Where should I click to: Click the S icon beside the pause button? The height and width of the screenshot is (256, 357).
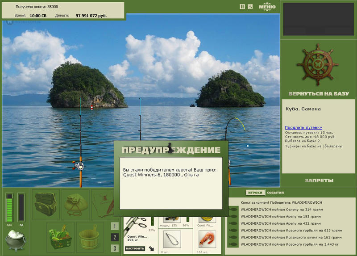250,7
